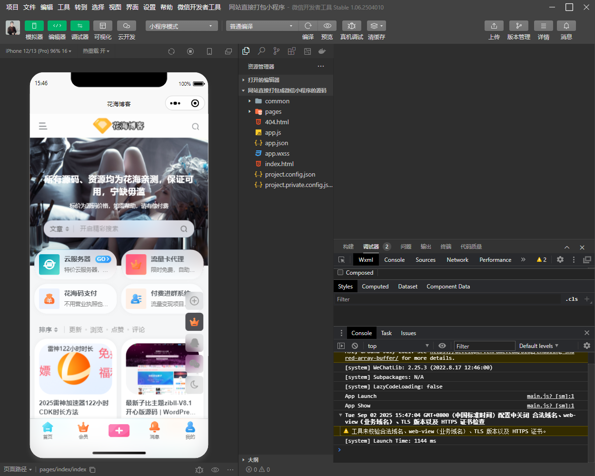Click the clear console icon
Viewport: 595px width, 476px height.
pos(355,346)
